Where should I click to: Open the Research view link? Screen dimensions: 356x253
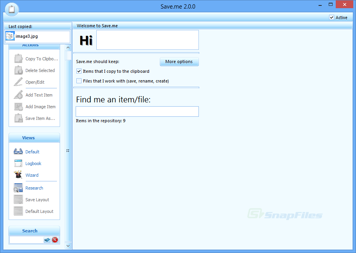coord(34,188)
